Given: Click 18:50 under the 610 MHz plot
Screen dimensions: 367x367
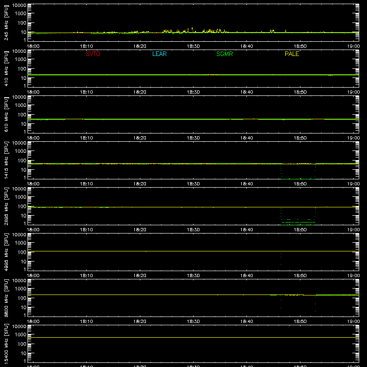Looking at the screenshot, I should pos(300,138).
